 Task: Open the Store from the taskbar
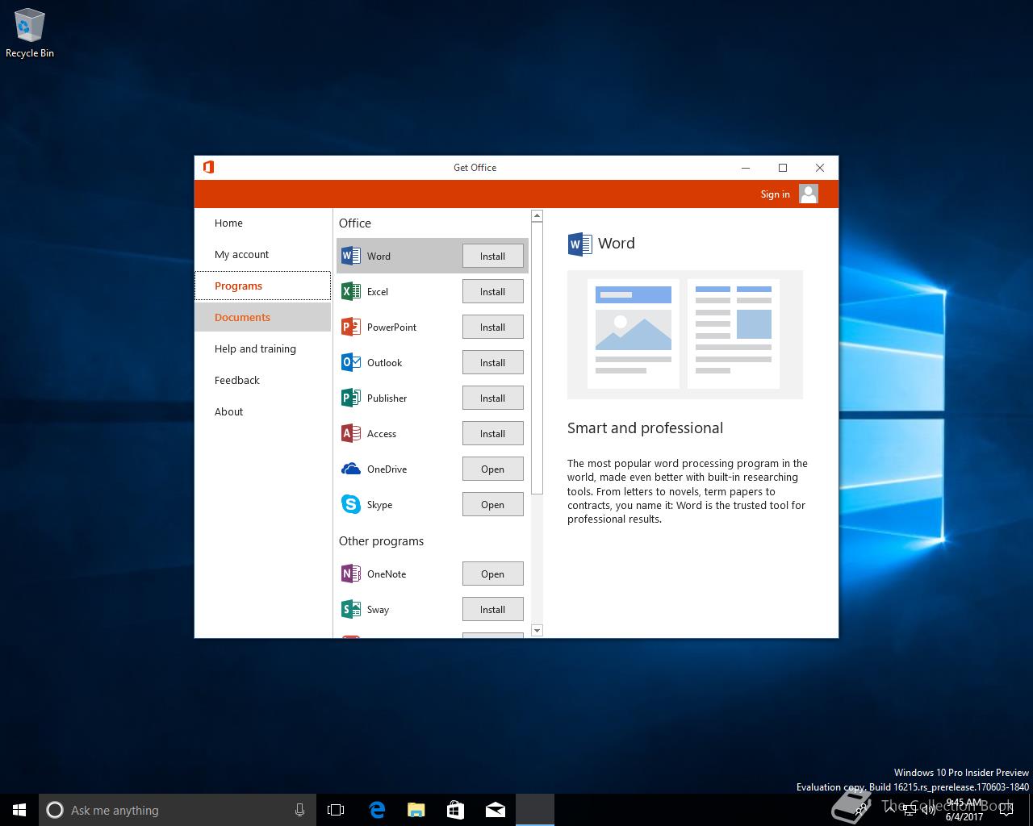coord(455,810)
